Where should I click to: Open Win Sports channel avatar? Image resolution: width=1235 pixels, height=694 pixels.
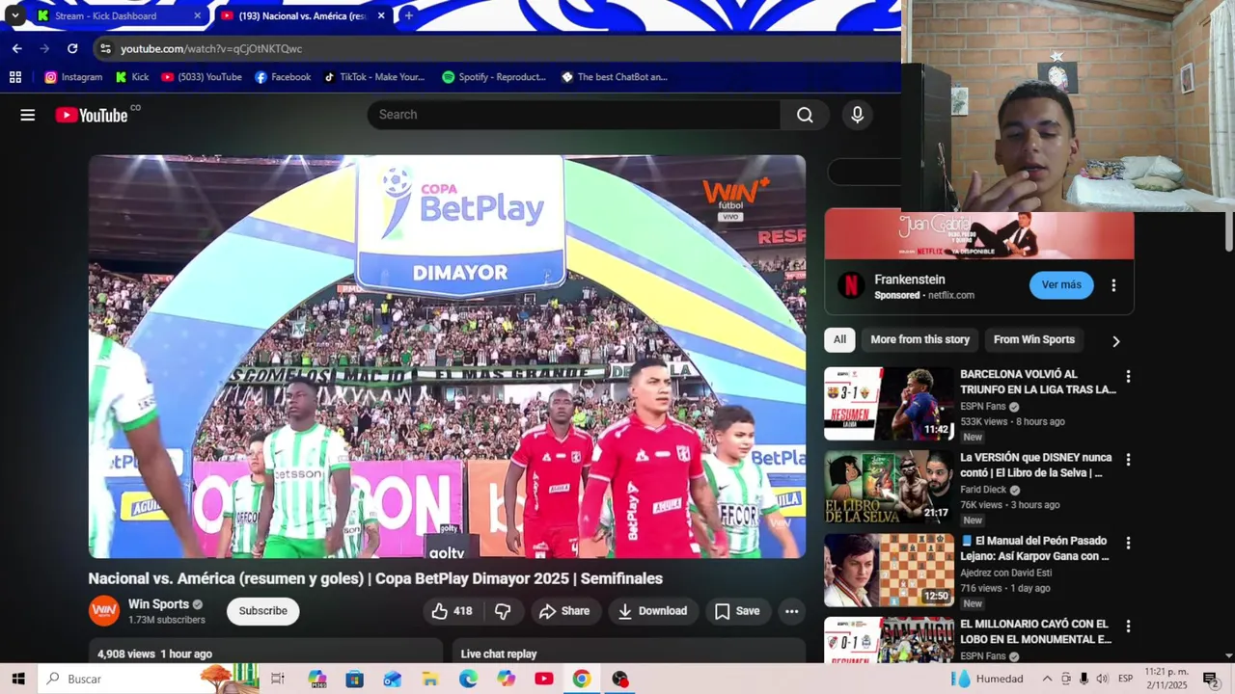pos(104,611)
